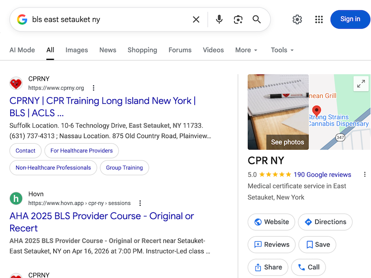Save CPR NY with Save button
This screenshot has width=371, height=278.
tap(317, 245)
